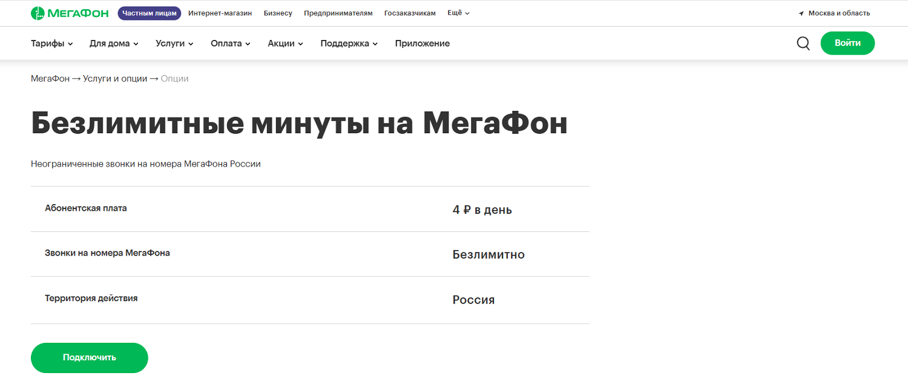Click the green Войти button

847,43
